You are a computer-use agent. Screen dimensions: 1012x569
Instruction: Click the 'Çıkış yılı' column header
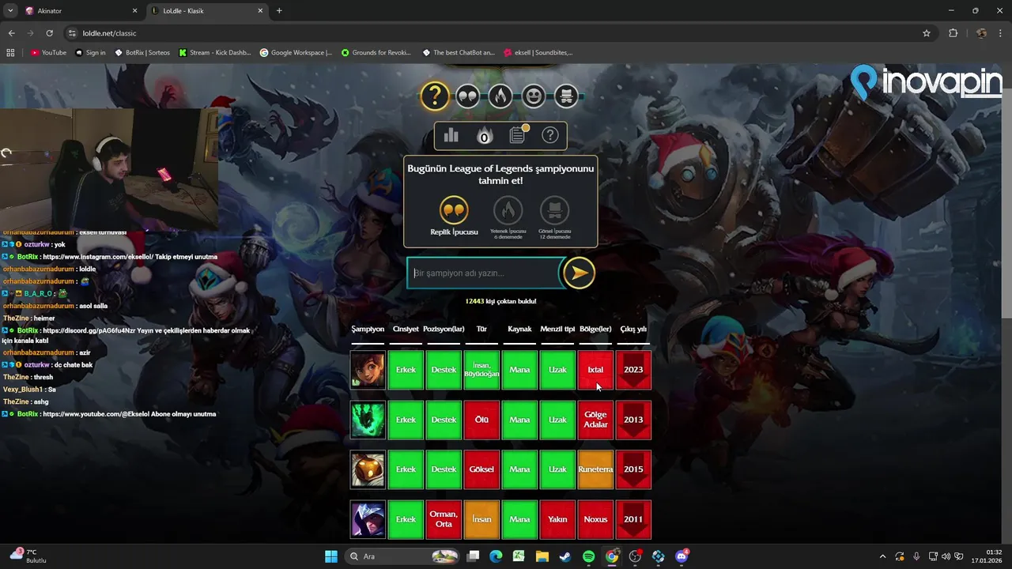pos(633,329)
